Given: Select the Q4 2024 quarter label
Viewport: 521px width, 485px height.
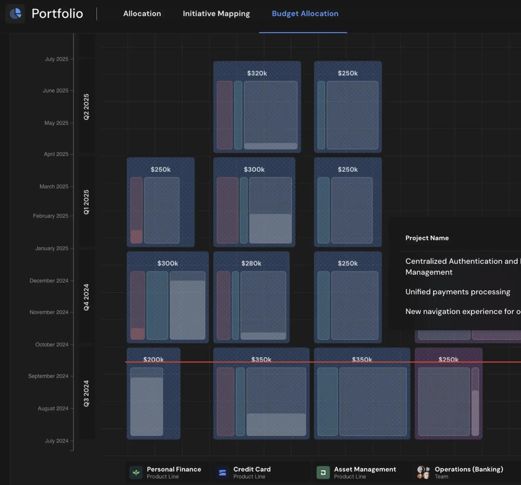Looking at the screenshot, I should pos(86,297).
